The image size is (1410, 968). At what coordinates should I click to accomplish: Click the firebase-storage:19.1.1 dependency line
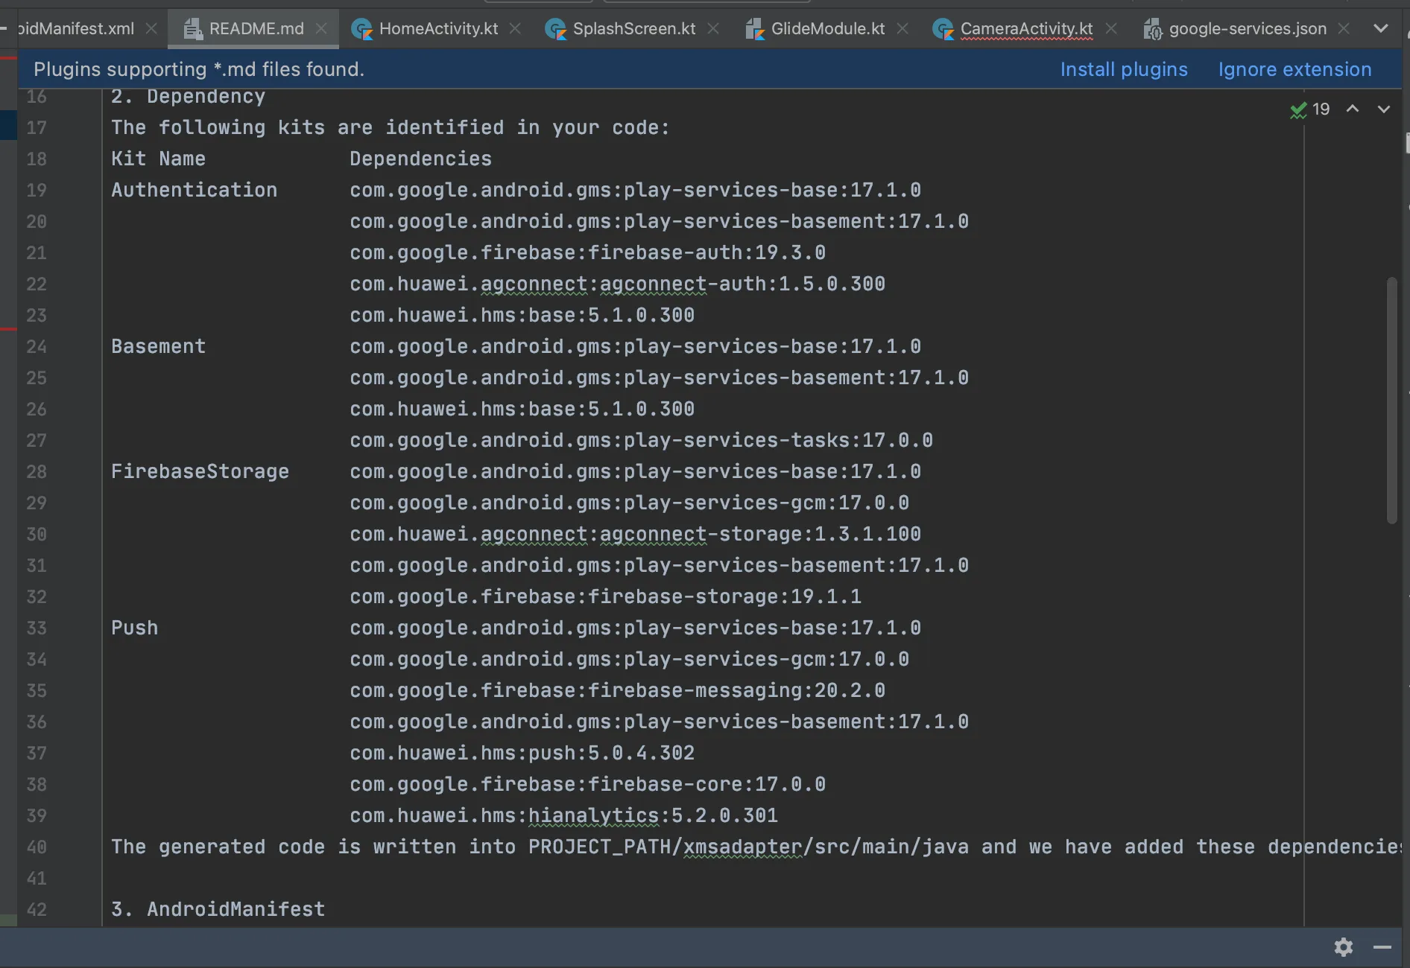pyautogui.click(x=605, y=596)
